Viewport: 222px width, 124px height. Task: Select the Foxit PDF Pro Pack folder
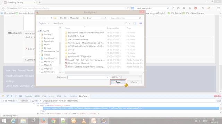click(76, 36)
